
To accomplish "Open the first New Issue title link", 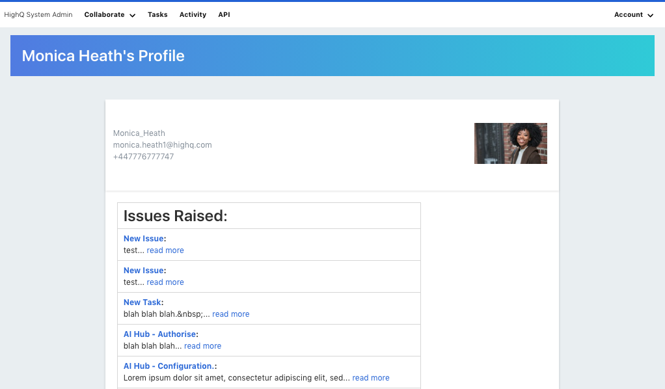I will coord(143,239).
